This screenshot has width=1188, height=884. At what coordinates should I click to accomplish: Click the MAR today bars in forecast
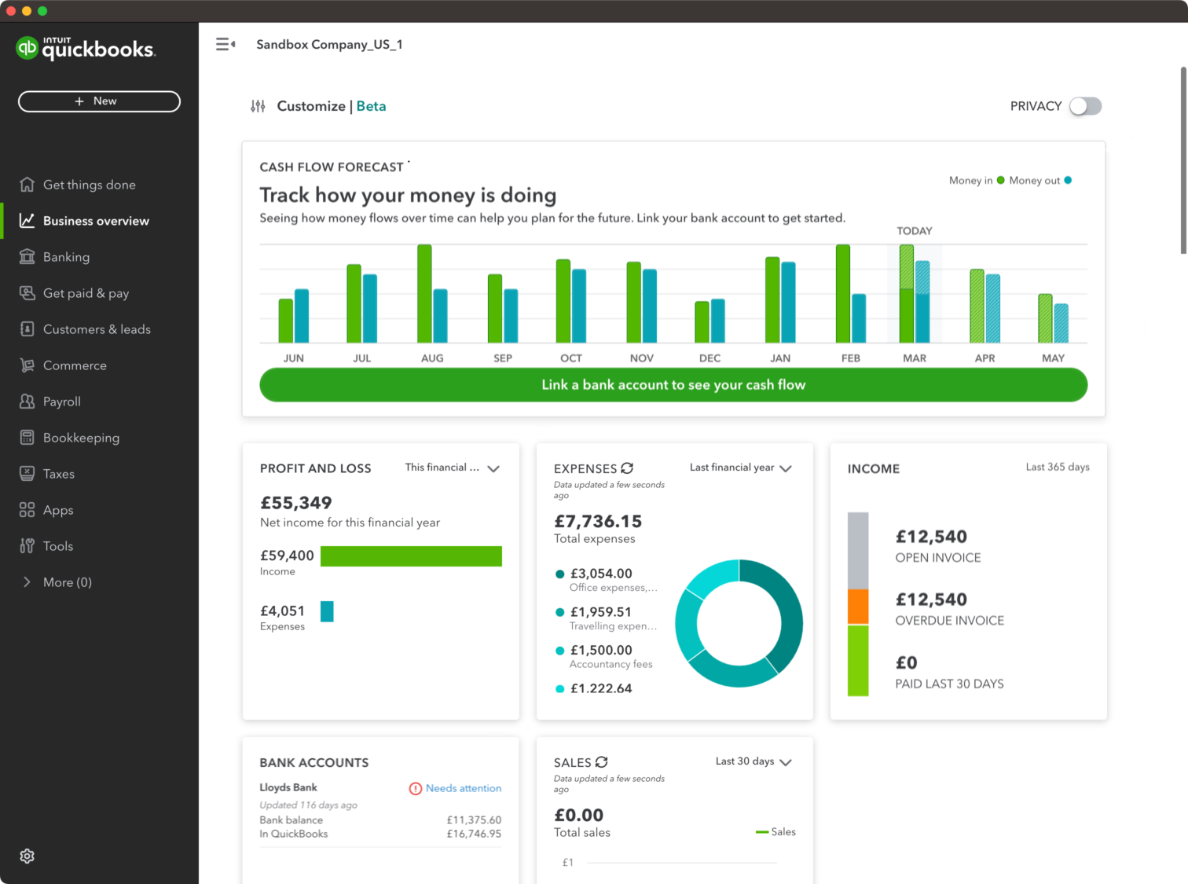tap(915, 294)
